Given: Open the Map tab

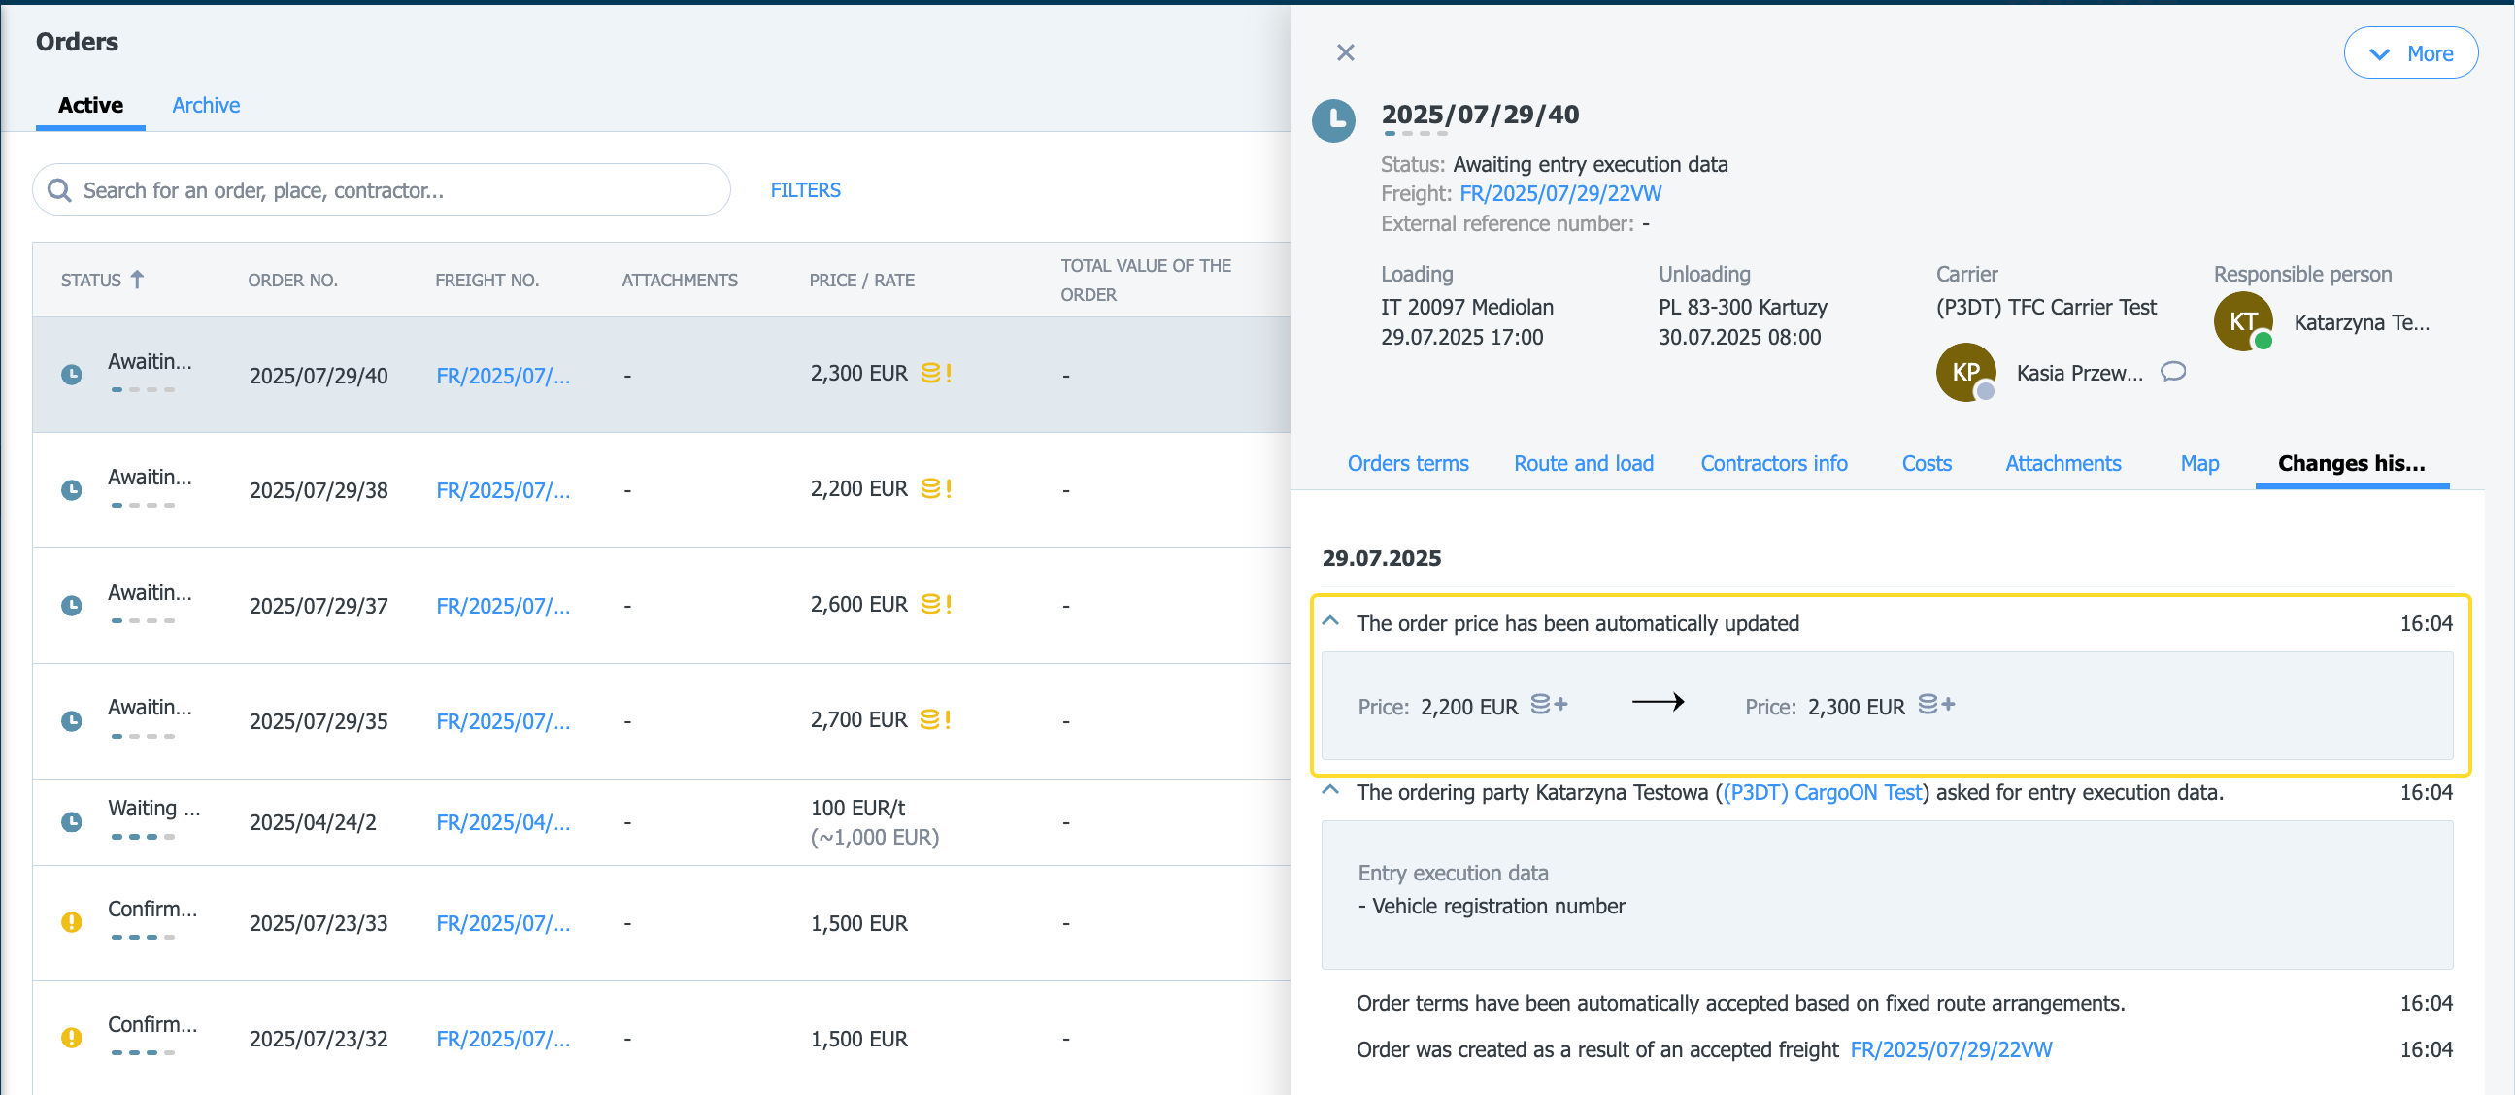Looking at the screenshot, I should point(2199,464).
